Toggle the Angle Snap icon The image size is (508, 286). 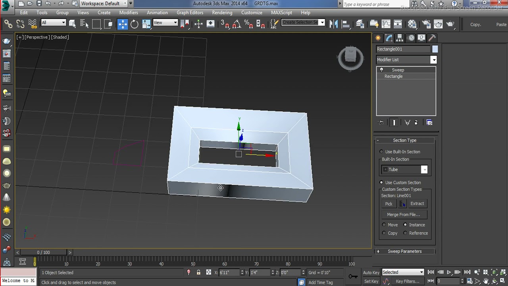click(237, 24)
